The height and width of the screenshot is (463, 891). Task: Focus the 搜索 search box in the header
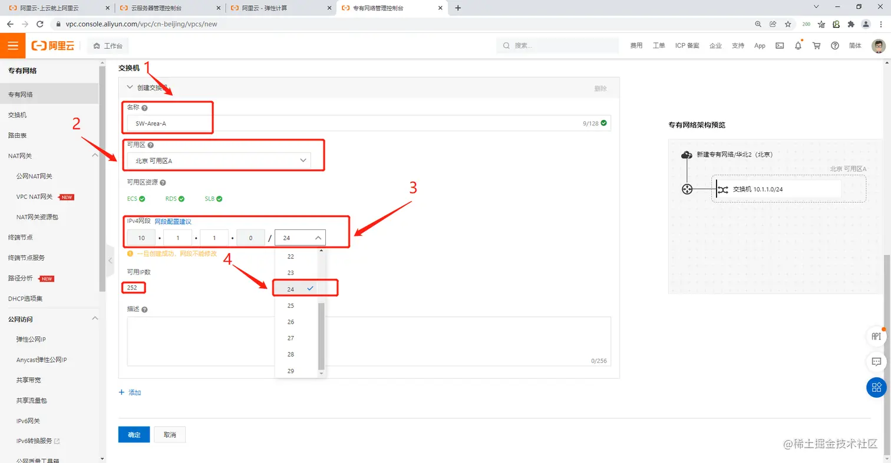tap(557, 45)
